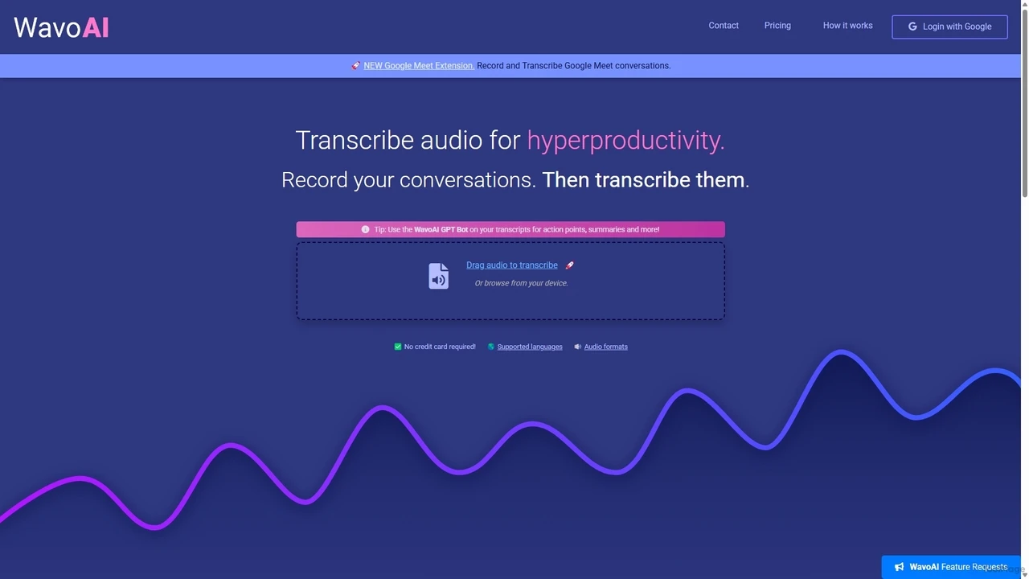View the Supported languages link

click(x=530, y=347)
